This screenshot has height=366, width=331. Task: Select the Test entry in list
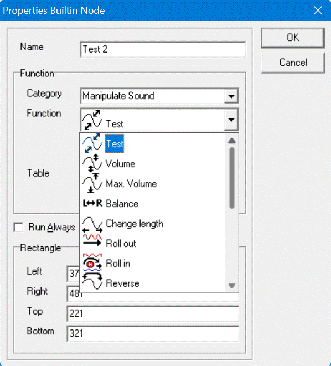point(114,144)
